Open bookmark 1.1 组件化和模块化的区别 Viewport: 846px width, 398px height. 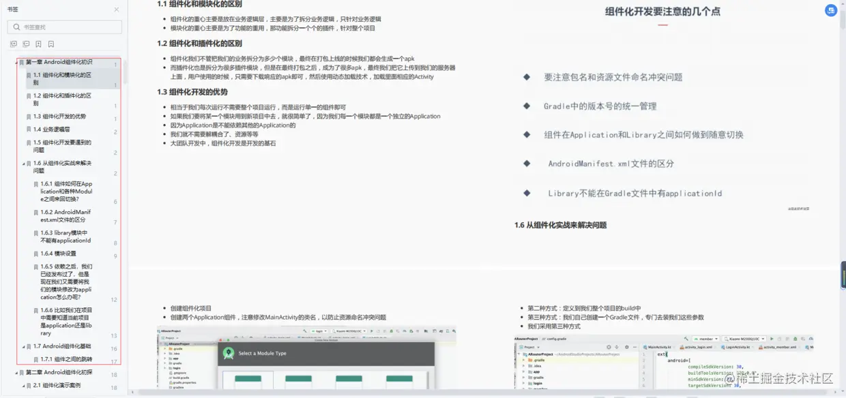point(62,78)
